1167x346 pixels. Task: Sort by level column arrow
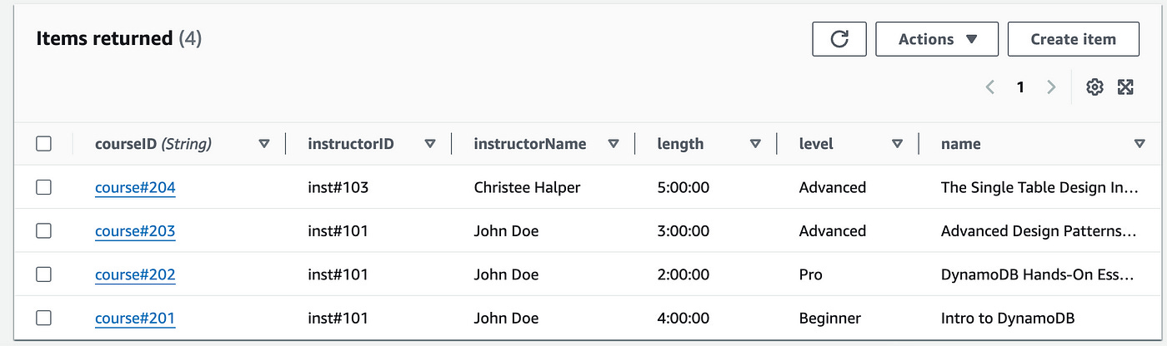[898, 144]
